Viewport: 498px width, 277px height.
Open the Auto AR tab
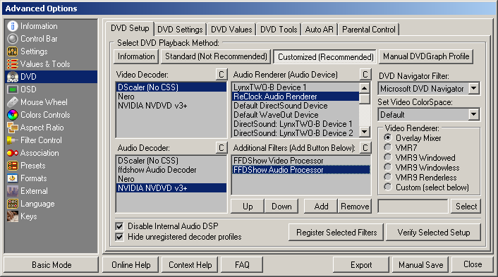point(320,30)
